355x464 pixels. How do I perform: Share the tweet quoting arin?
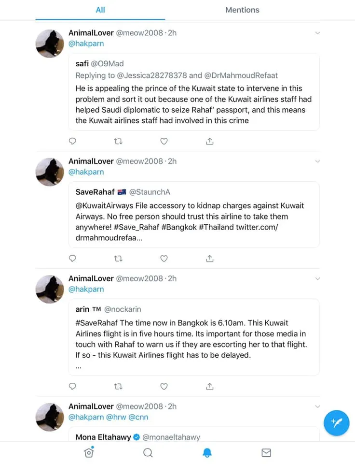(x=210, y=386)
